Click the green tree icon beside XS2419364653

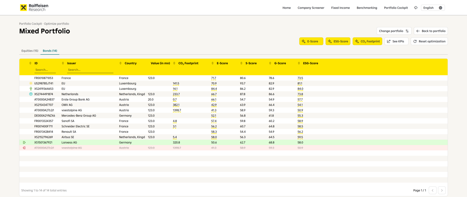tap(31, 89)
